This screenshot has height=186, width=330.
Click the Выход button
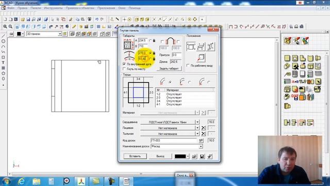pyautogui.click(x=160, y=156)
